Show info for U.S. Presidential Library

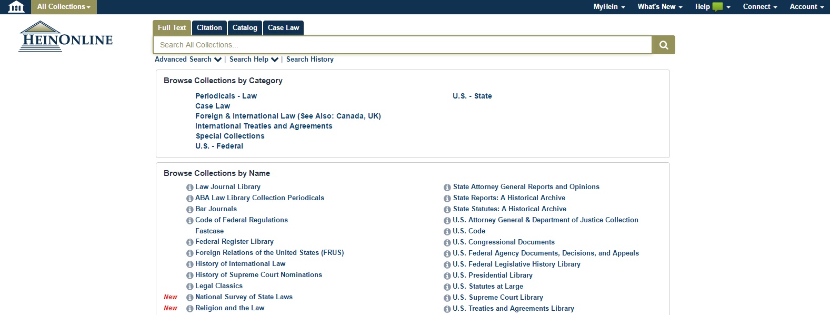[x=447, y=276]
